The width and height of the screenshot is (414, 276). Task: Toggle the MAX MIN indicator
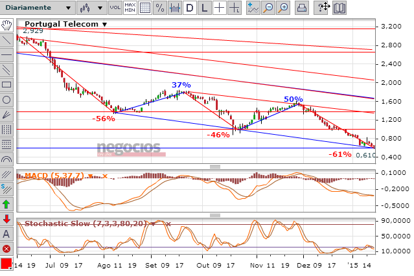pos(130,8)
